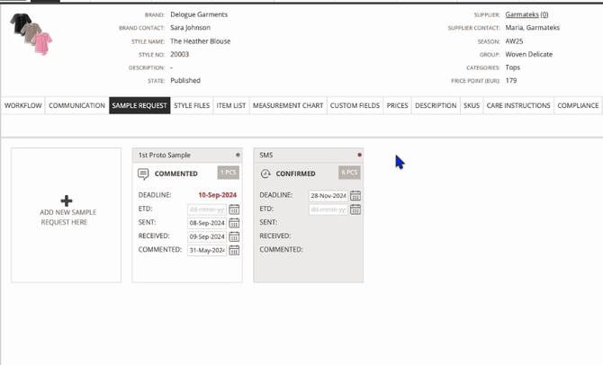Click the Commented speech bubble status icon
Screen dimensions: 603x365
[143, 174]
